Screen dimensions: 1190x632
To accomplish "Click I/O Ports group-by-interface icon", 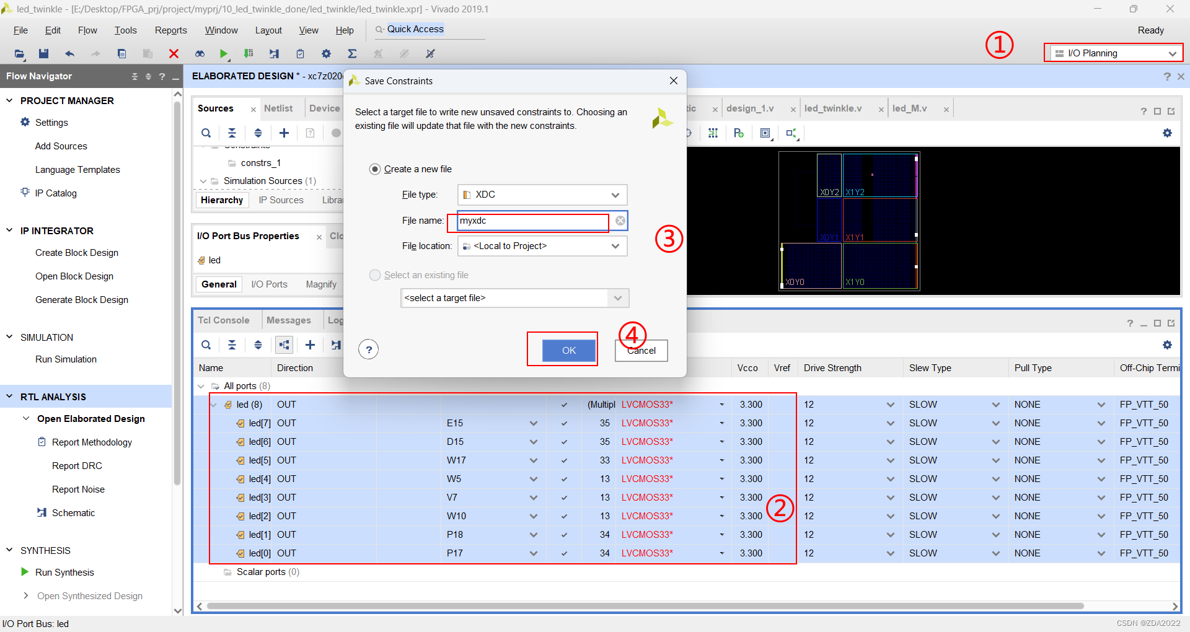I will click(284, 345).
